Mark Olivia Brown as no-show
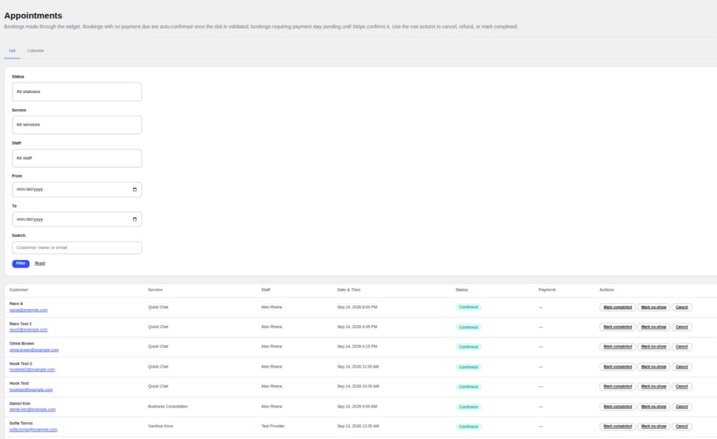717x439 pixels. [653, 347]
